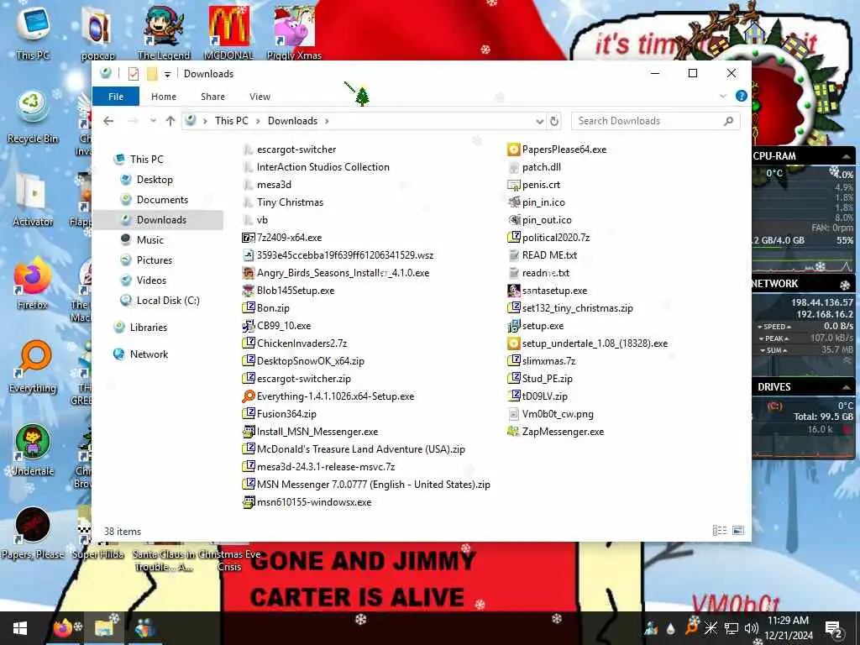Select Documents in navigation pane
860x645 pixels.
pyautogui.click(x=162, y=200)
